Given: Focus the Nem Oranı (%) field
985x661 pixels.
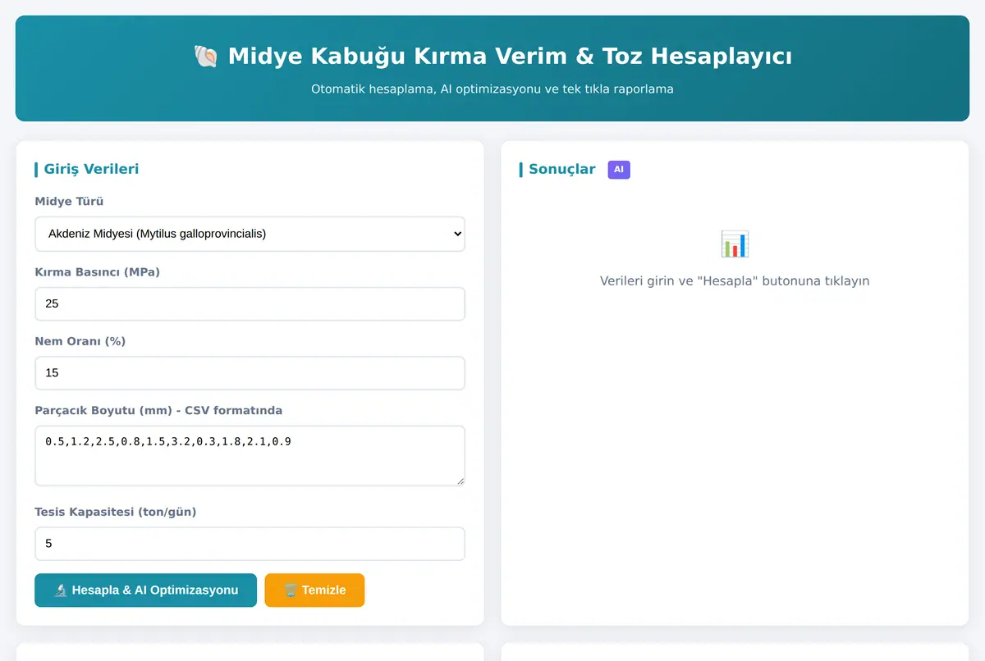Looking at the screenshot, I should click(x=250, y=373).
